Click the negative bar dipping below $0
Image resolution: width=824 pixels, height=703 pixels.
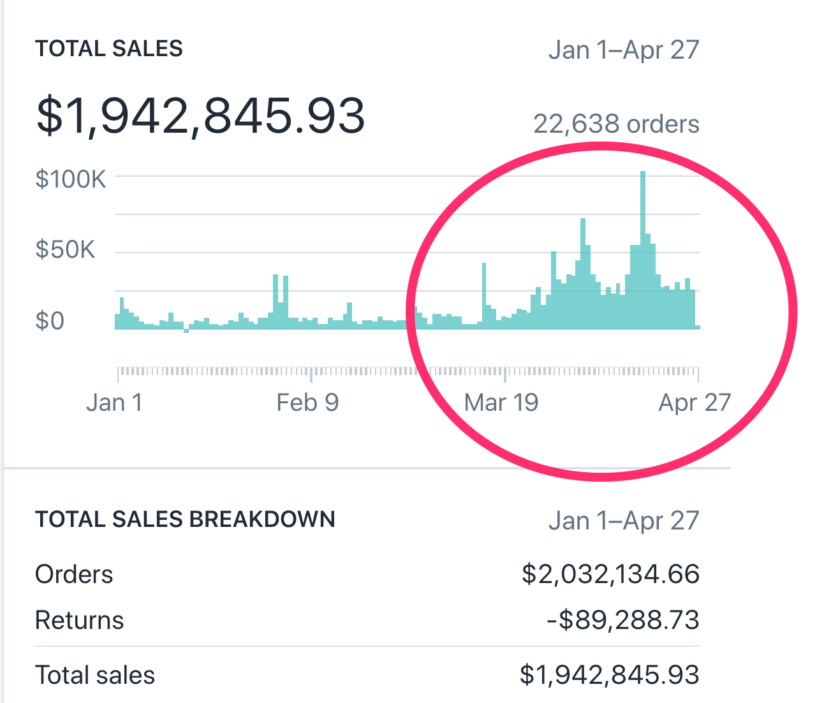point(186,331)
